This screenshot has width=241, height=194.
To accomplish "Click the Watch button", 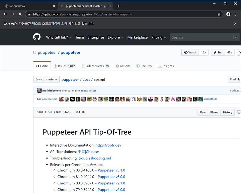I will 190,52.
